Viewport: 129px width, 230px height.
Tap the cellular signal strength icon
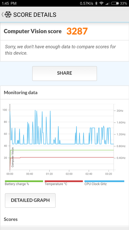108,3
